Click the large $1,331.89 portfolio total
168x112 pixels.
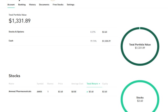(20, 21)
